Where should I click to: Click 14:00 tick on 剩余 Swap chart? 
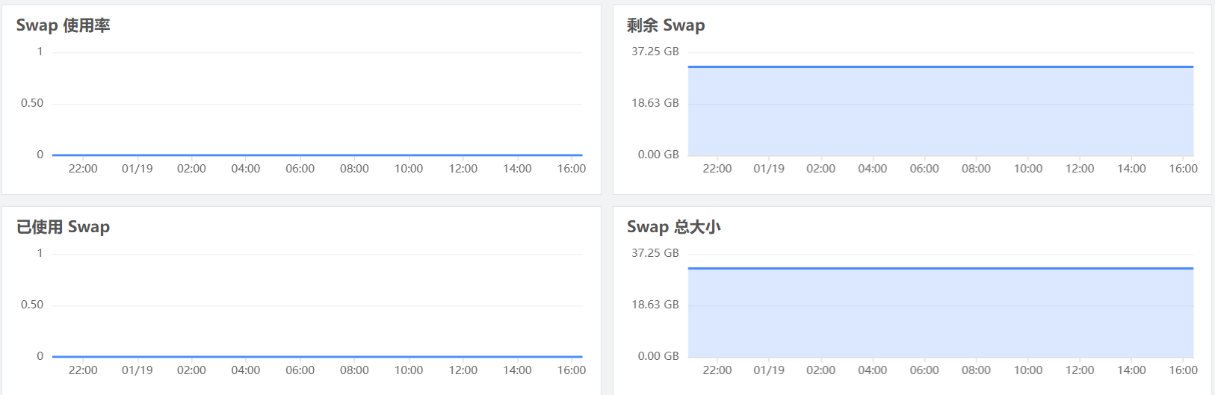[x=1131, y=169]
